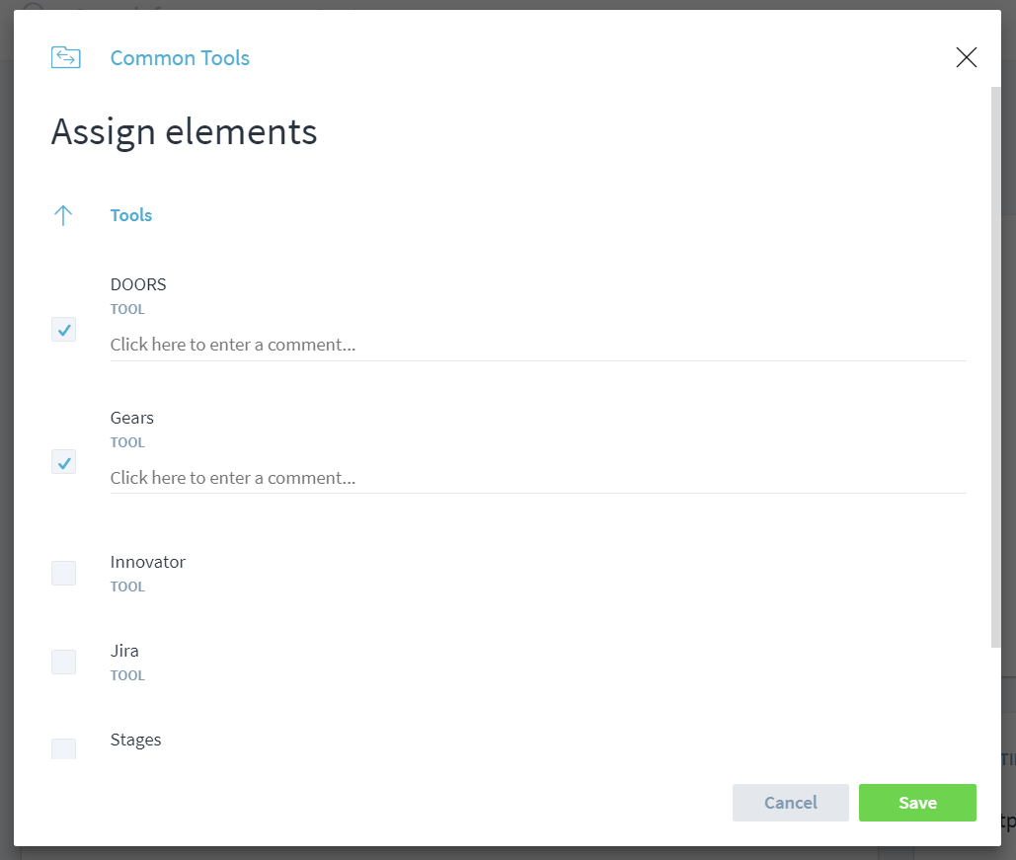
Task: Select the DOORS item name
Action: (x=138, y=284)
